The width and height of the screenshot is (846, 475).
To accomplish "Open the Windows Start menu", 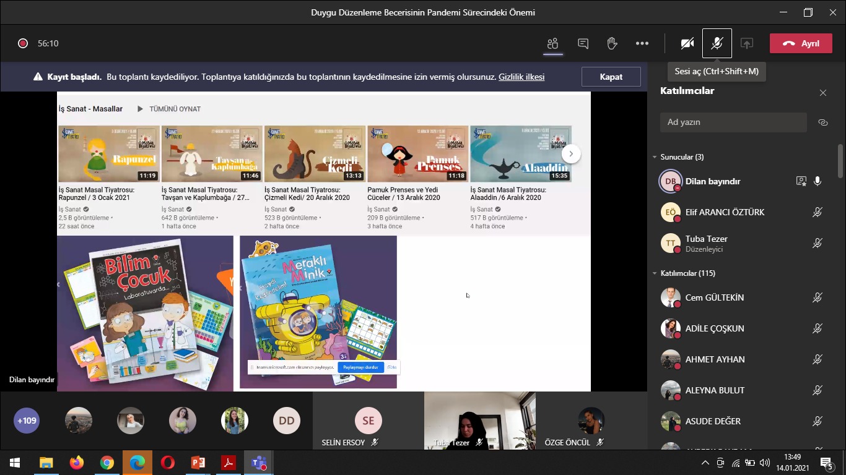I will pos(15,463).
